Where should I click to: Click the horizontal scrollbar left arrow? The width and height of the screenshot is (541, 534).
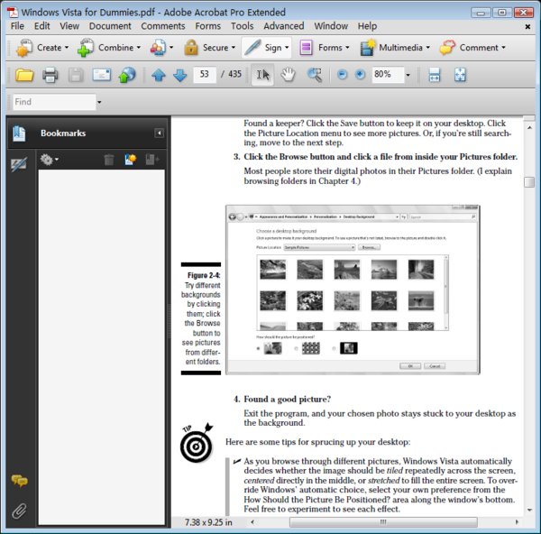[x=252, y=522]
